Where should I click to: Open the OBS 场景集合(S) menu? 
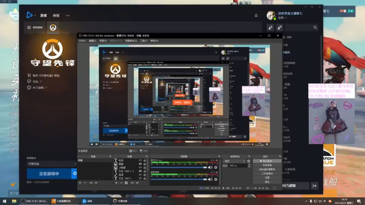tap(131, 41)
